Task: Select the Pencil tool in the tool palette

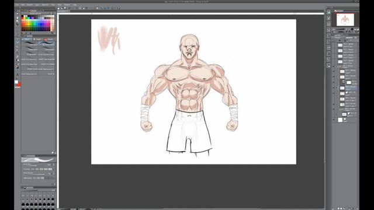Action: (x=18, y=43)
